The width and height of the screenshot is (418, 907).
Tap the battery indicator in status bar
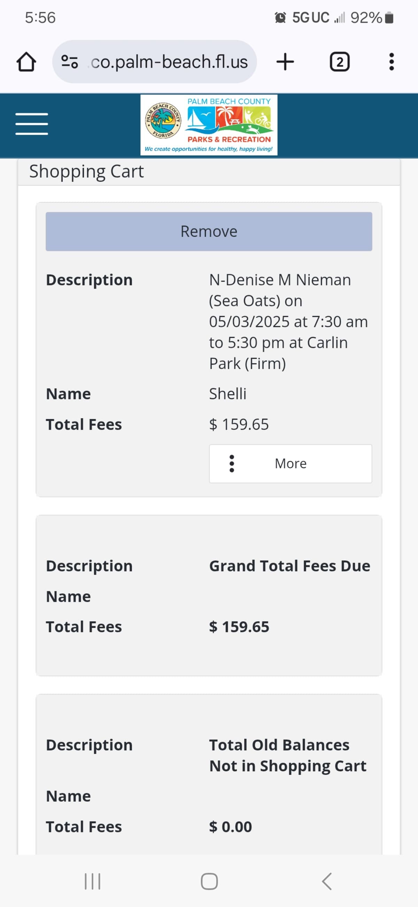(x=389, y=17)
